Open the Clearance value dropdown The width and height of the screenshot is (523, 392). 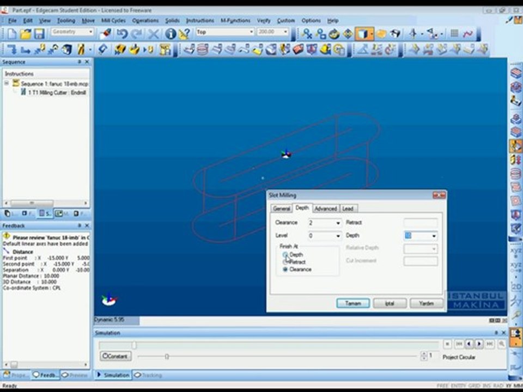pyautogui.click(x=338, y=223)
